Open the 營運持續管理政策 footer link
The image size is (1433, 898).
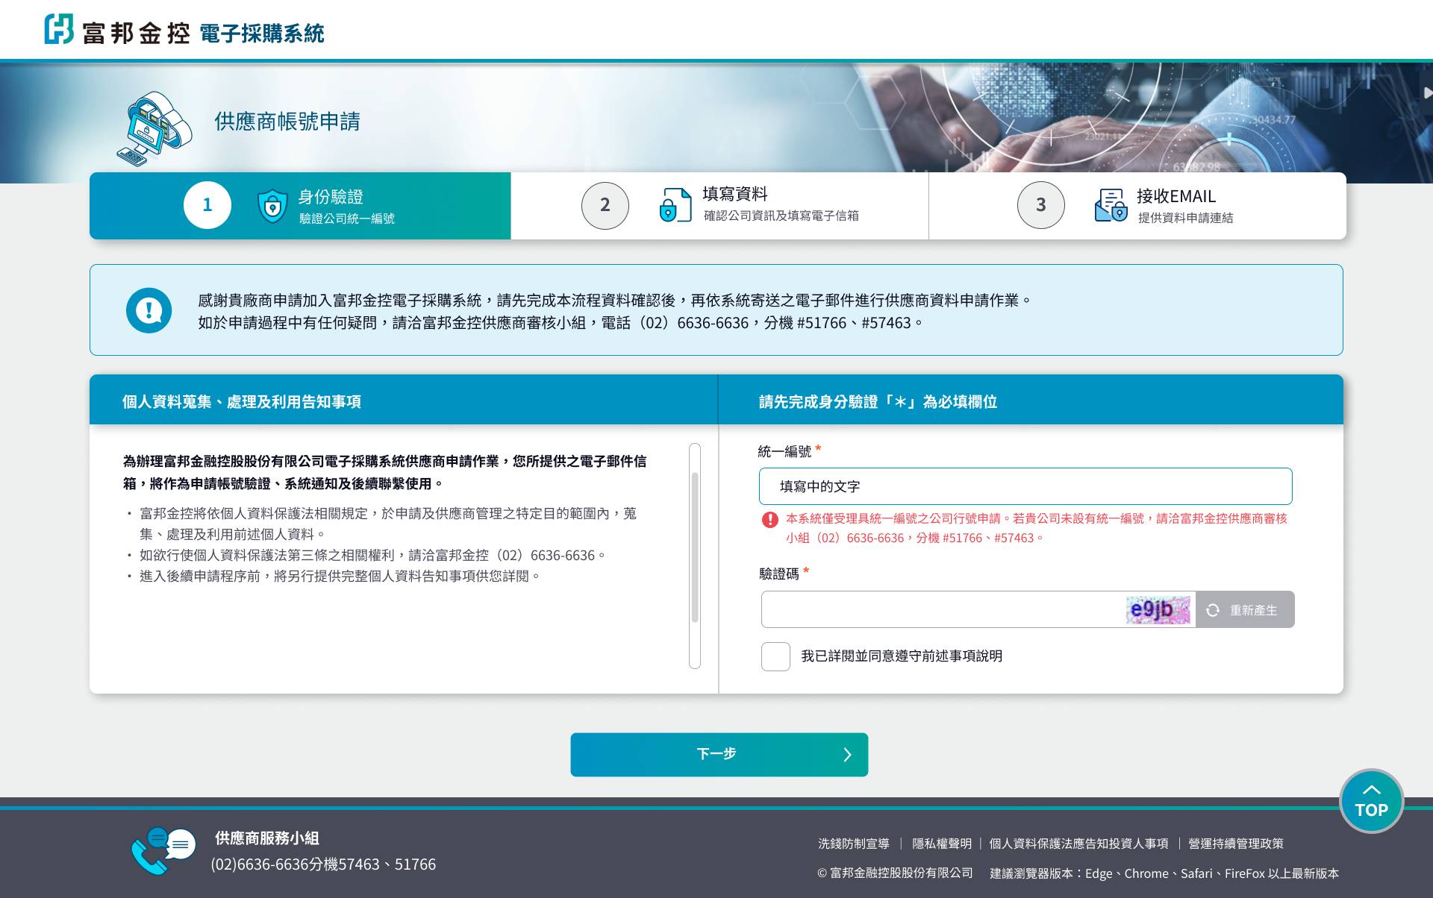click(1236, 844)
